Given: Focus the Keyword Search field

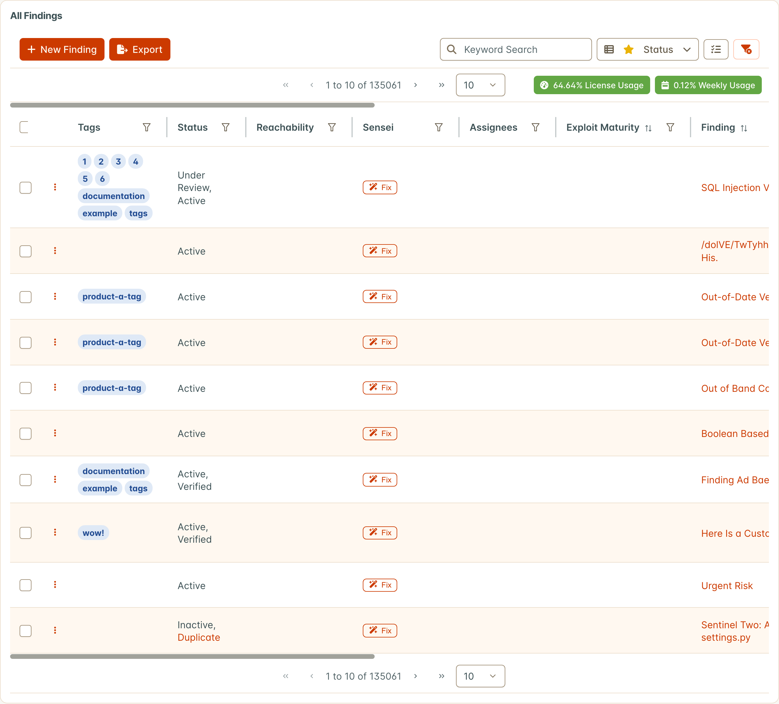Looking at the screenshot, I should click(515, 49).
